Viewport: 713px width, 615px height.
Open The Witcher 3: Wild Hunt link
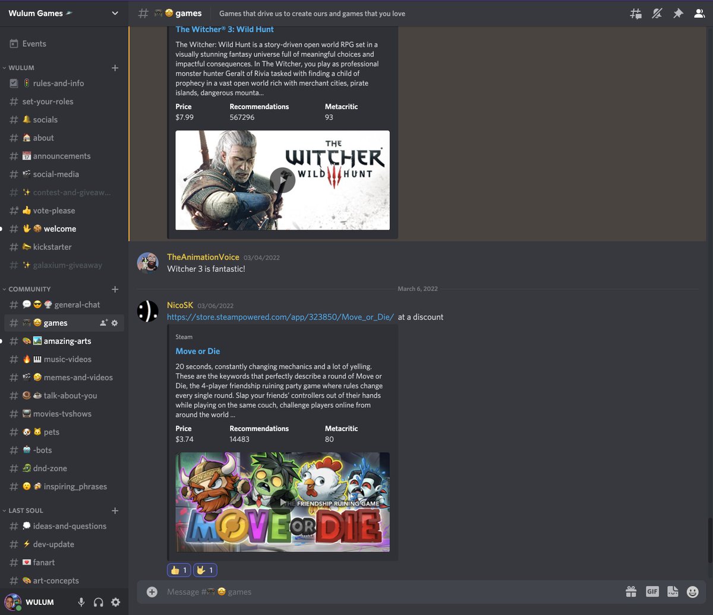225,29
